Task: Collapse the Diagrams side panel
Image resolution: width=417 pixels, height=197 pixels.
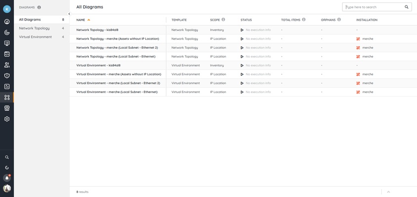Action: click(69, 14)
